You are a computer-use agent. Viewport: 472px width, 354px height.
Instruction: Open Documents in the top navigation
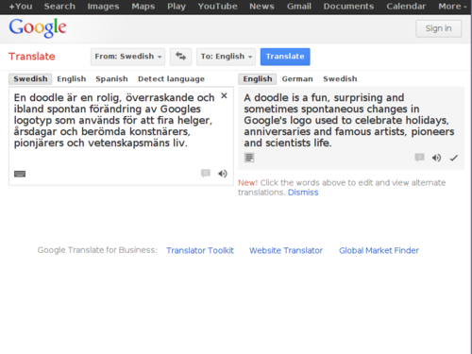click(x=348, y=7)
